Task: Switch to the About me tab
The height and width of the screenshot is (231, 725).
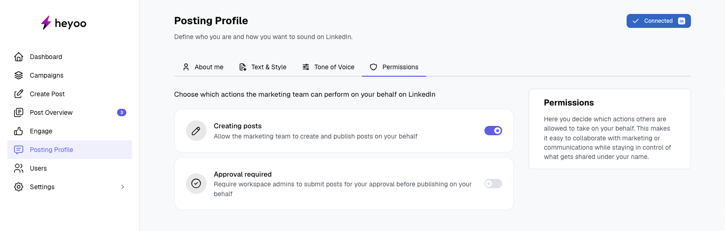Action: pos(203,67)
